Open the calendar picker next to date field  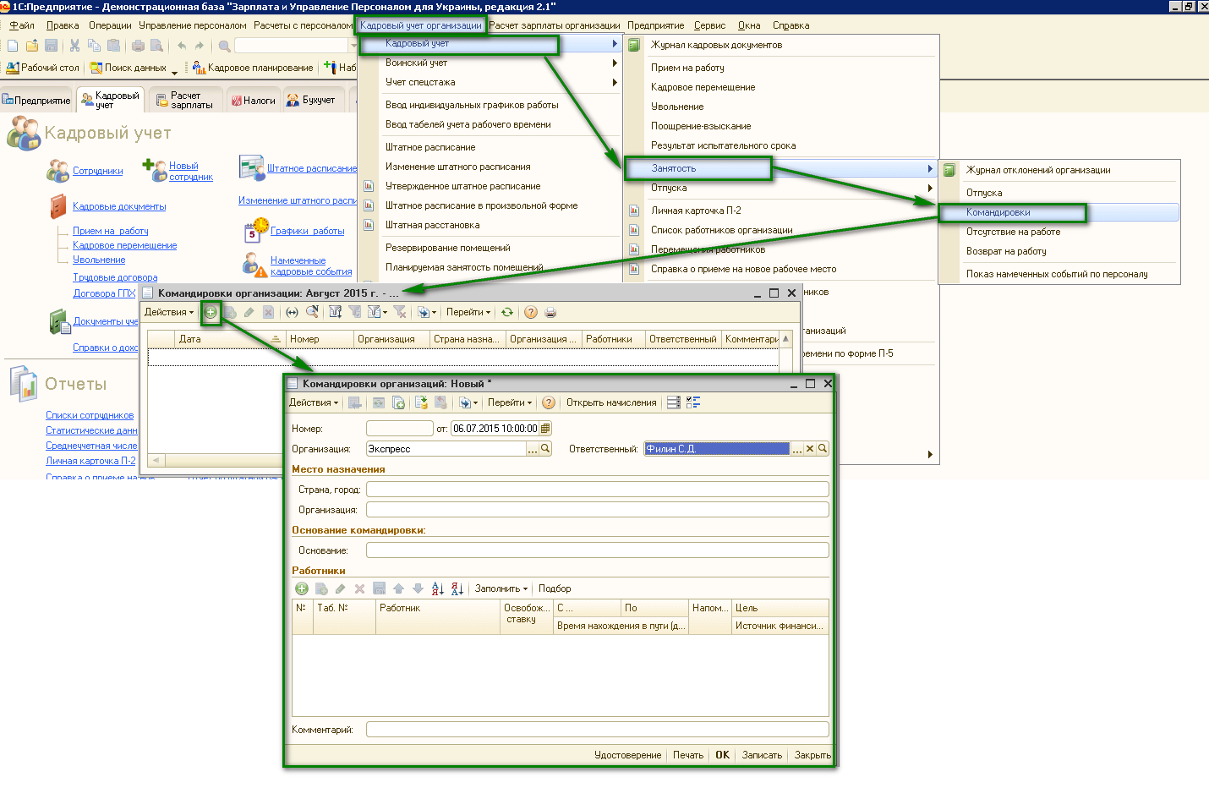coord(545,429)
